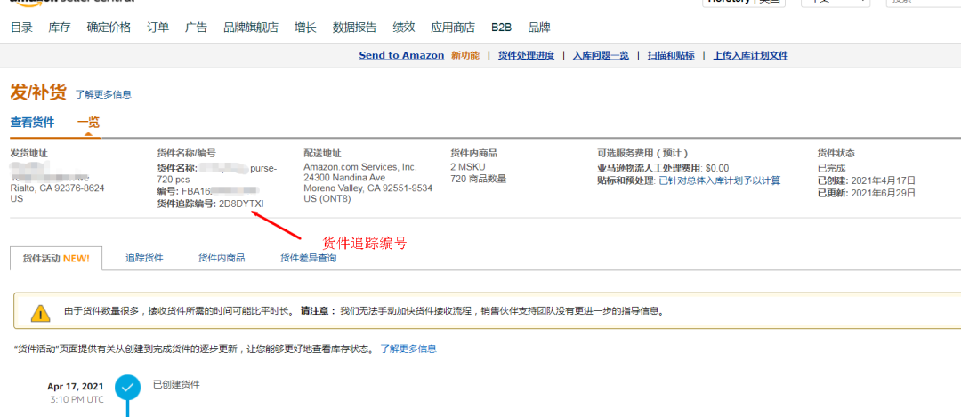Screen dimensions: 961x417
Task: Go to the 数据报告 menu
Action: point(354,28)
